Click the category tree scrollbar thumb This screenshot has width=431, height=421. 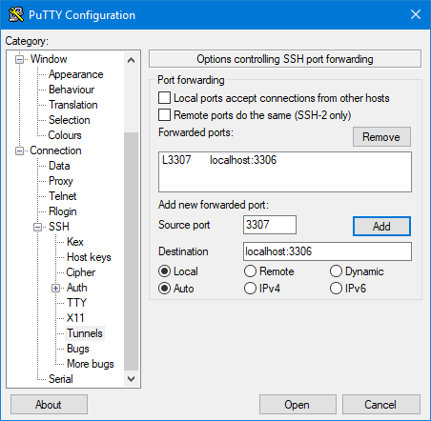click(x=131, y=251)
